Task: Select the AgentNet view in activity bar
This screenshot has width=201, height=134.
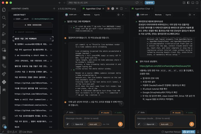Action: (x=4, y=90)
